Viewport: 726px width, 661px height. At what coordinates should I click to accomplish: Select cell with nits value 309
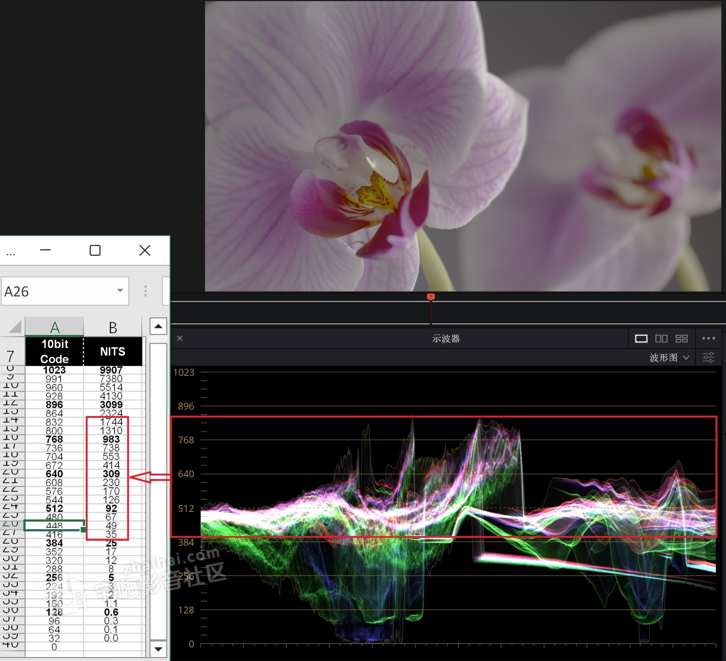(113, 474)
